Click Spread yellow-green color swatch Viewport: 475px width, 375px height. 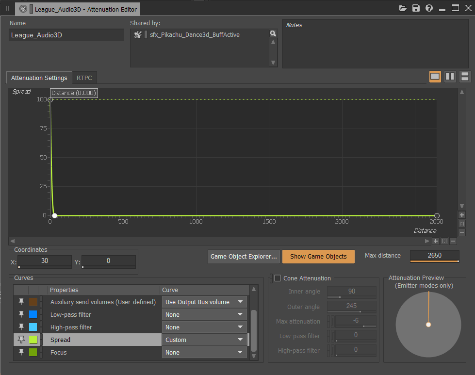[33, 340]
